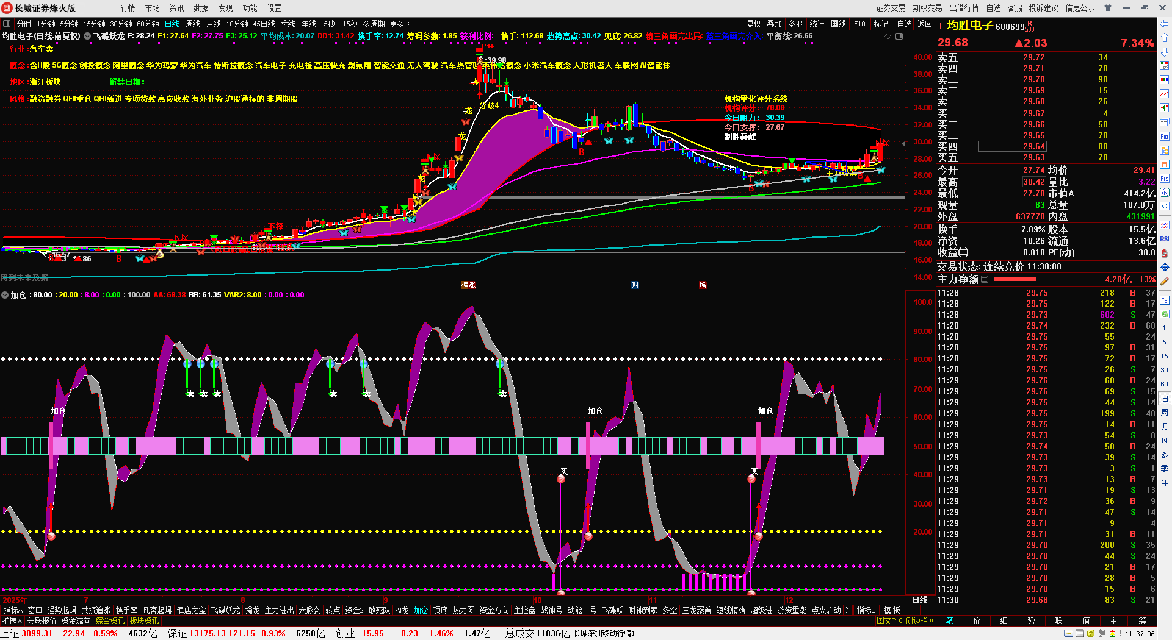Screen dimensions: 1172x640
Task: Switch side panel to 笔 tab
Action: coord(950,620)
